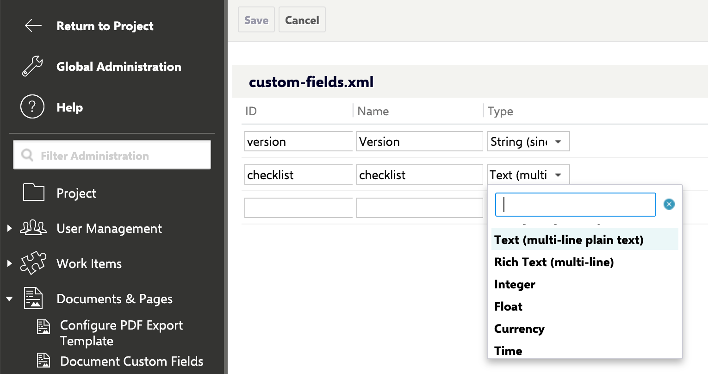Focus the Filter Administration search box
The height and width of the screenshot is (374, 708).
pos(112,155)
